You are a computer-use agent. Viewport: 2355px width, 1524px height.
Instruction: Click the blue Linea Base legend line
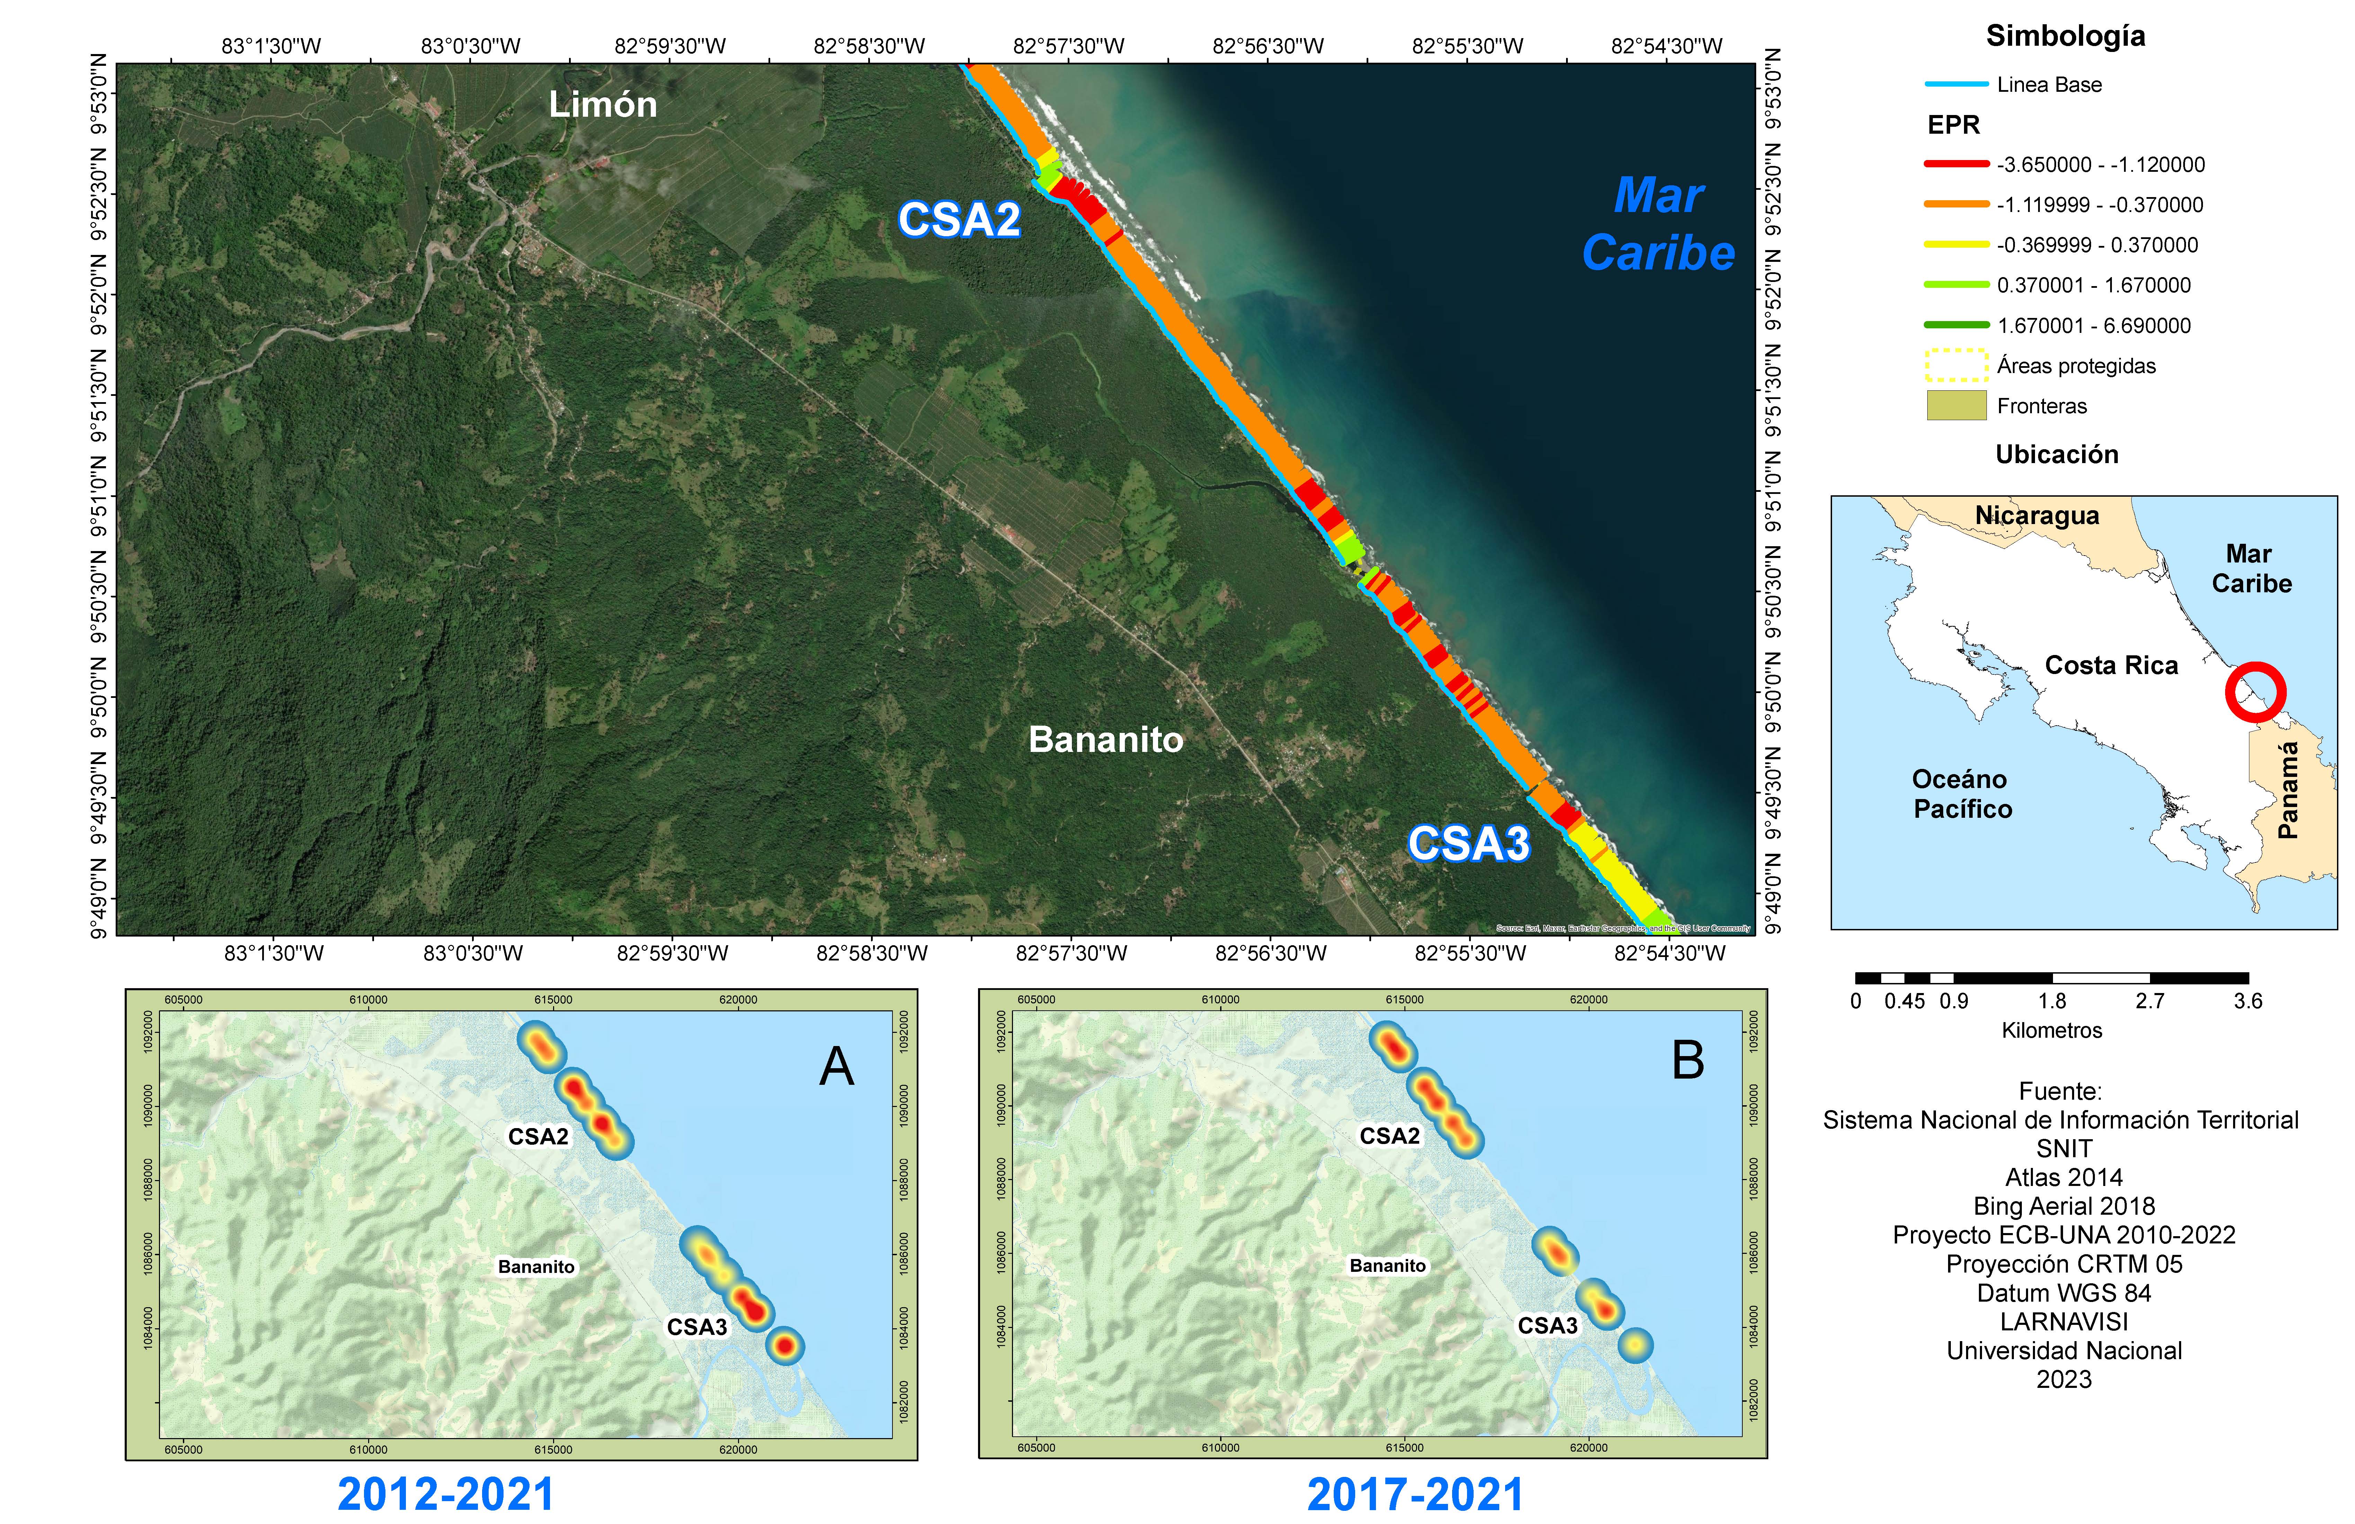1956,84
